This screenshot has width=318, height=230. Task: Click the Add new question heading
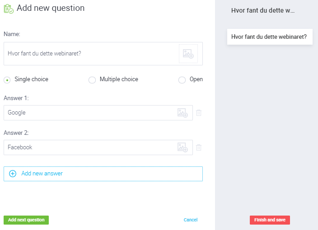tap(51, 8)
